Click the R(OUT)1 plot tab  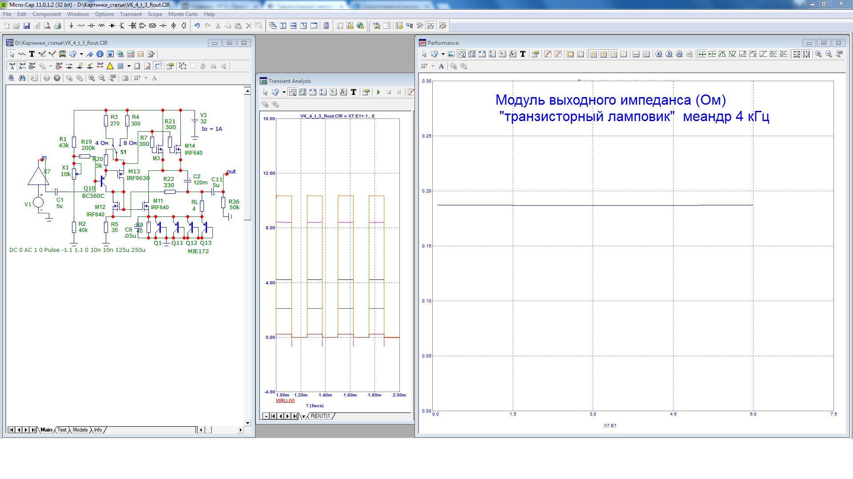[320, 416]
